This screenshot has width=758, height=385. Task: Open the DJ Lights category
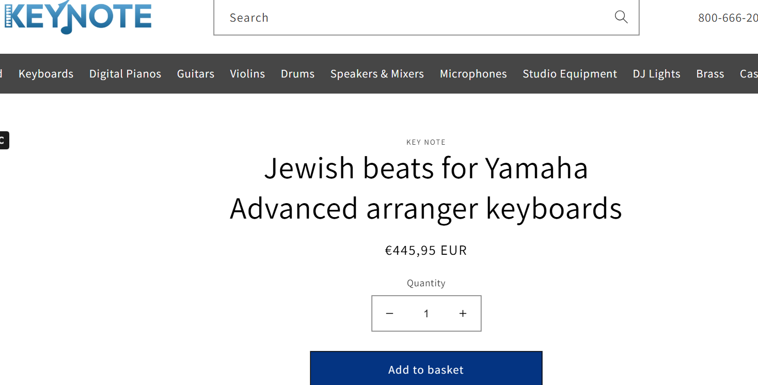(656, 74)
